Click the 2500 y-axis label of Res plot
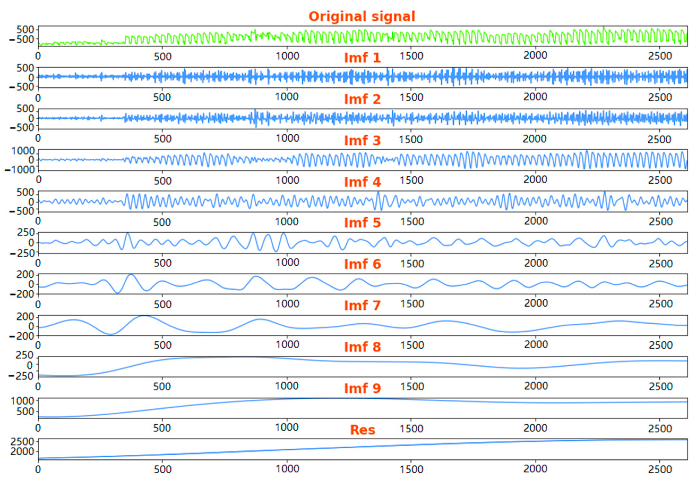 (x=22, y=442)
